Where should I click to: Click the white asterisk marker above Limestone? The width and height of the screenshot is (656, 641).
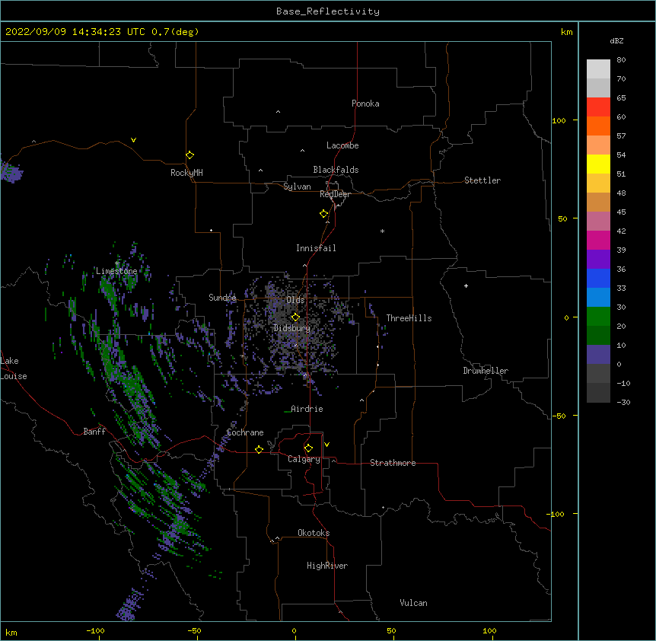coord(117,263)
